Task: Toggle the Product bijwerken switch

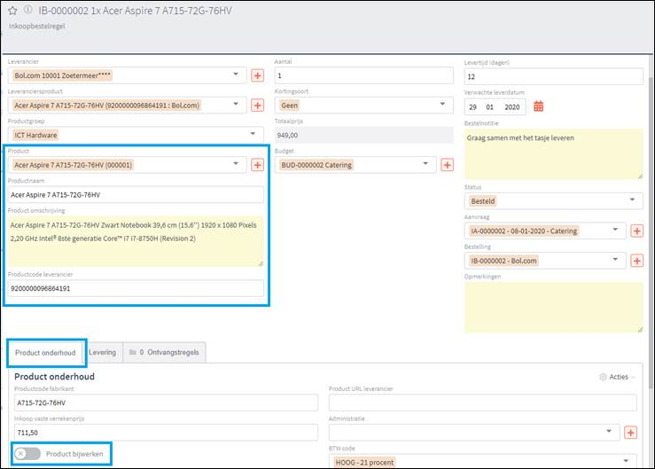Action: click(27, 454)
